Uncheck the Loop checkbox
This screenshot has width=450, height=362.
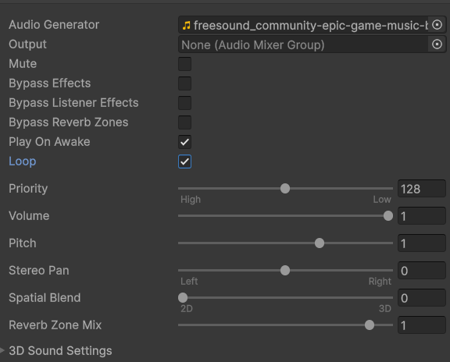[184, 161]
